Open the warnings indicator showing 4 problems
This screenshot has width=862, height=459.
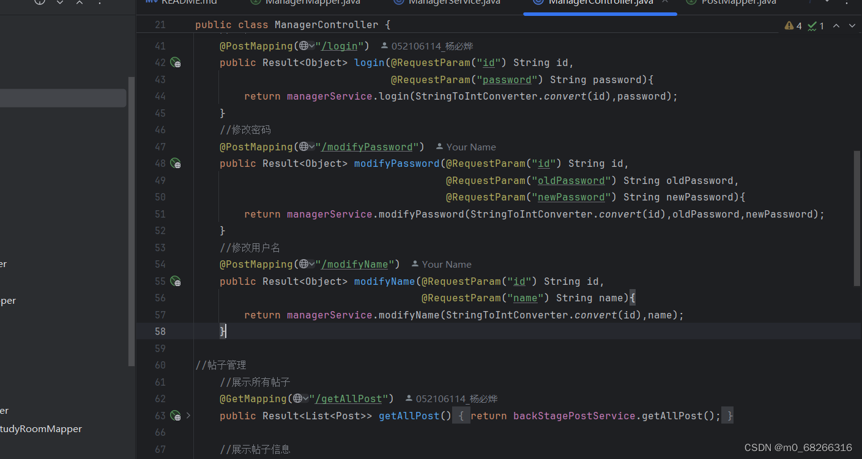pos(793,26)
